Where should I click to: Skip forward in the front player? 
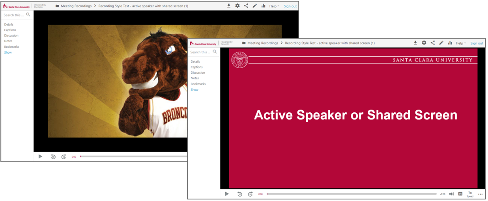pyautogui.click(x=250, y=194)
